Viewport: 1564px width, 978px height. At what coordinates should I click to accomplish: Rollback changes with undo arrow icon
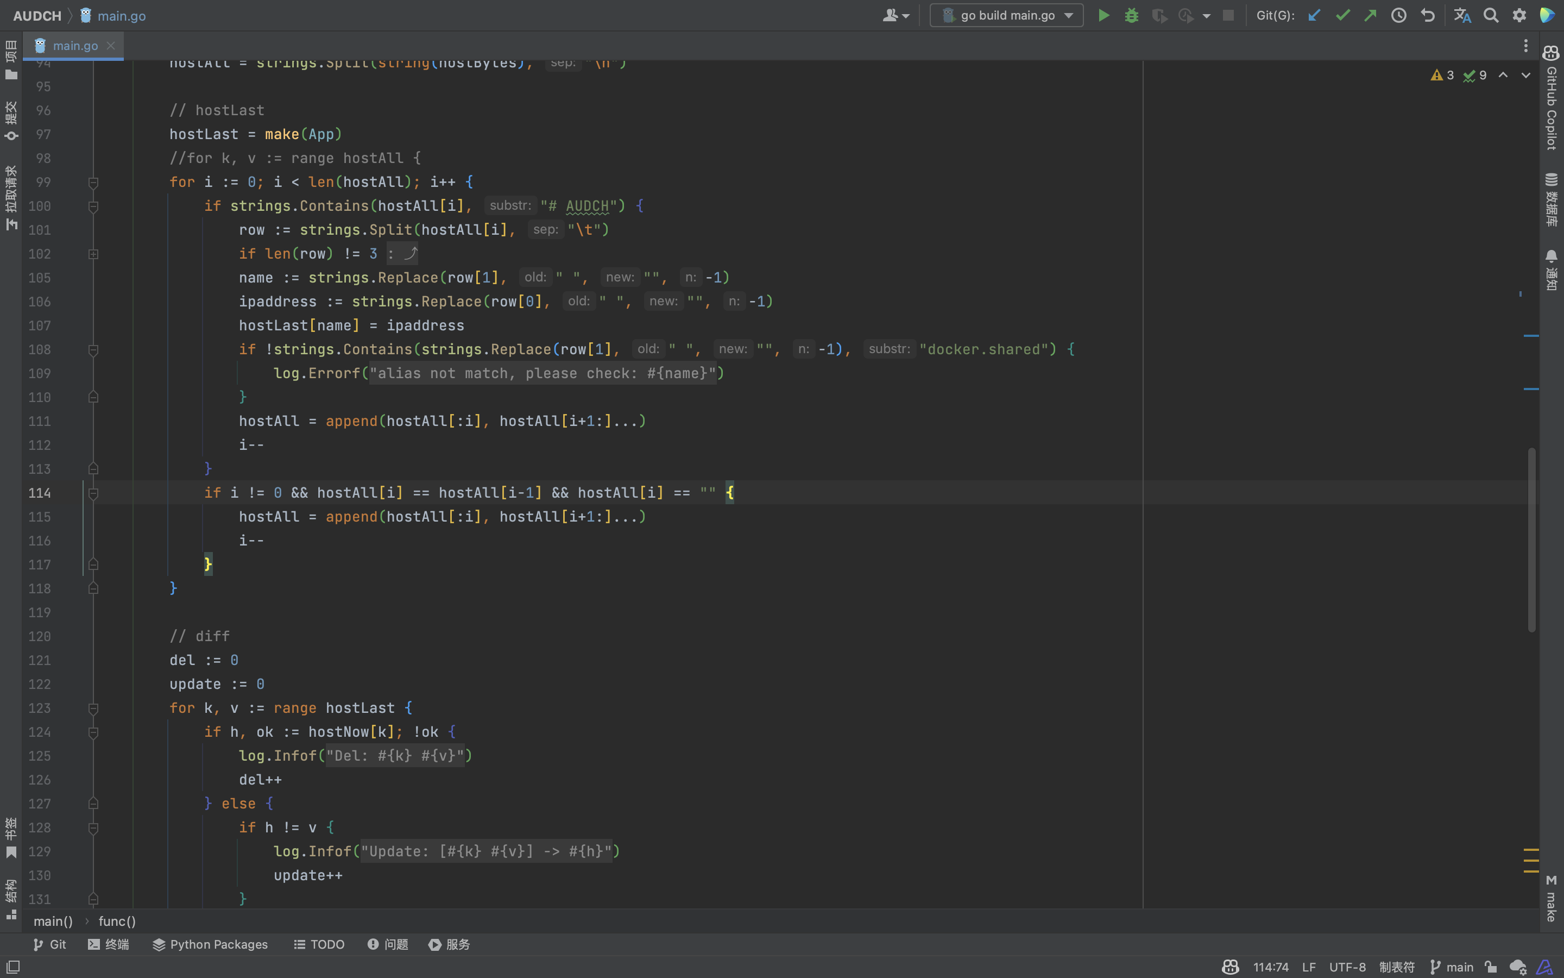(x=1427, y=16)
